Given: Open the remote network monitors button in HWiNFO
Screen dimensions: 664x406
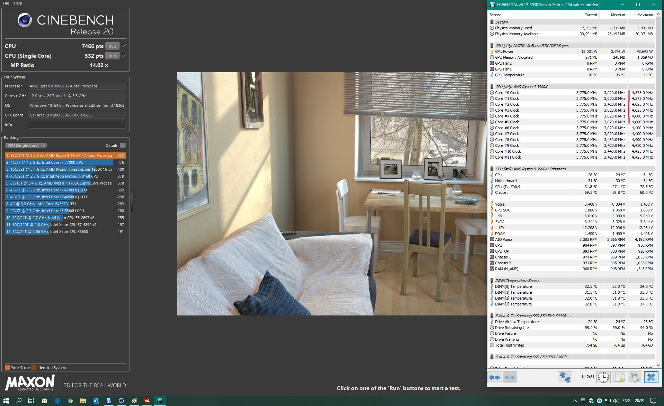Looking at the screenshot, I should 565,377.
